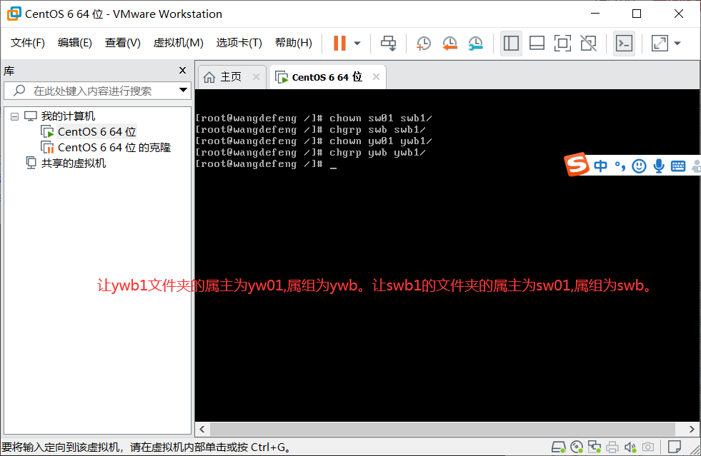This screenshot has width=701, height=456.
Task: Click the VMware Workstation title bar logo
Action: (14, 14)
